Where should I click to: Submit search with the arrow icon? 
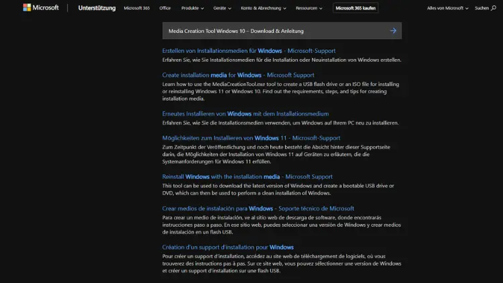[393, 31]
